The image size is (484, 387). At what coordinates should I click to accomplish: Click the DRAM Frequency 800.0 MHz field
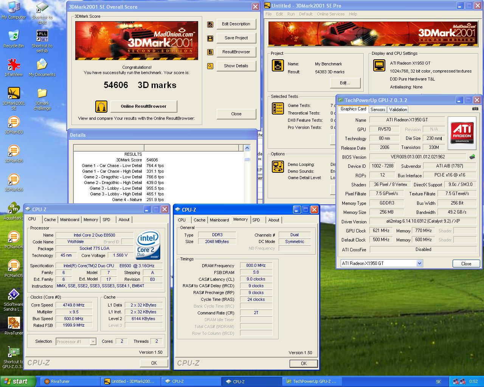pos(256,266)
